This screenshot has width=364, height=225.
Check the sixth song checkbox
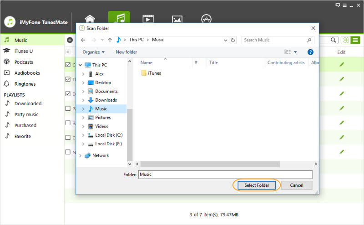(x=68, y=138)
